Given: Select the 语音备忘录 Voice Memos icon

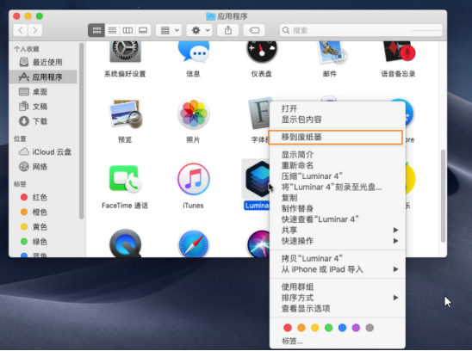Looking at the screenshot, I should click(399, 52).
